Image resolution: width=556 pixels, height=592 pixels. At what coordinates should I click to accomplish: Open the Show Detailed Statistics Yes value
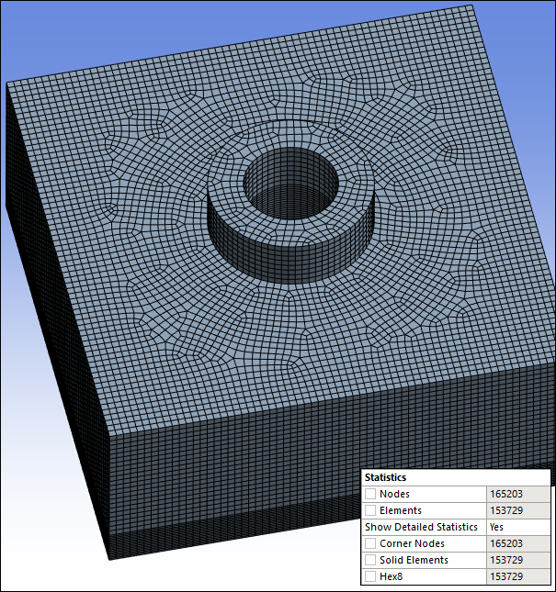point(517,527)
